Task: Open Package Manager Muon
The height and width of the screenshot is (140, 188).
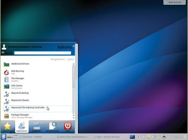Action: click(x=37, y=116)
